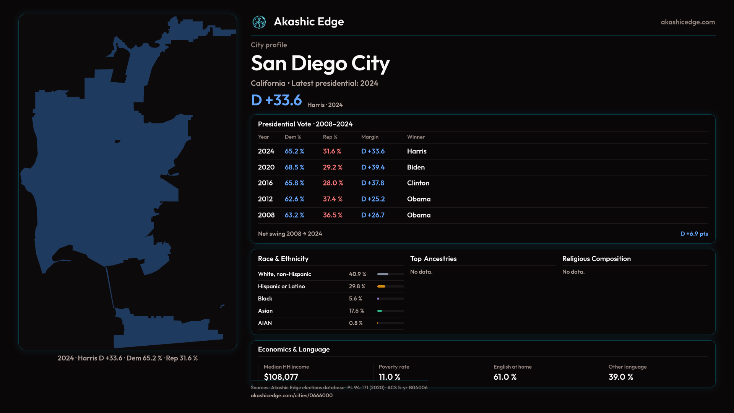The image size is (734, 413).
Task: Select the 2012 Obama vote row
Action: coord(265,199)
